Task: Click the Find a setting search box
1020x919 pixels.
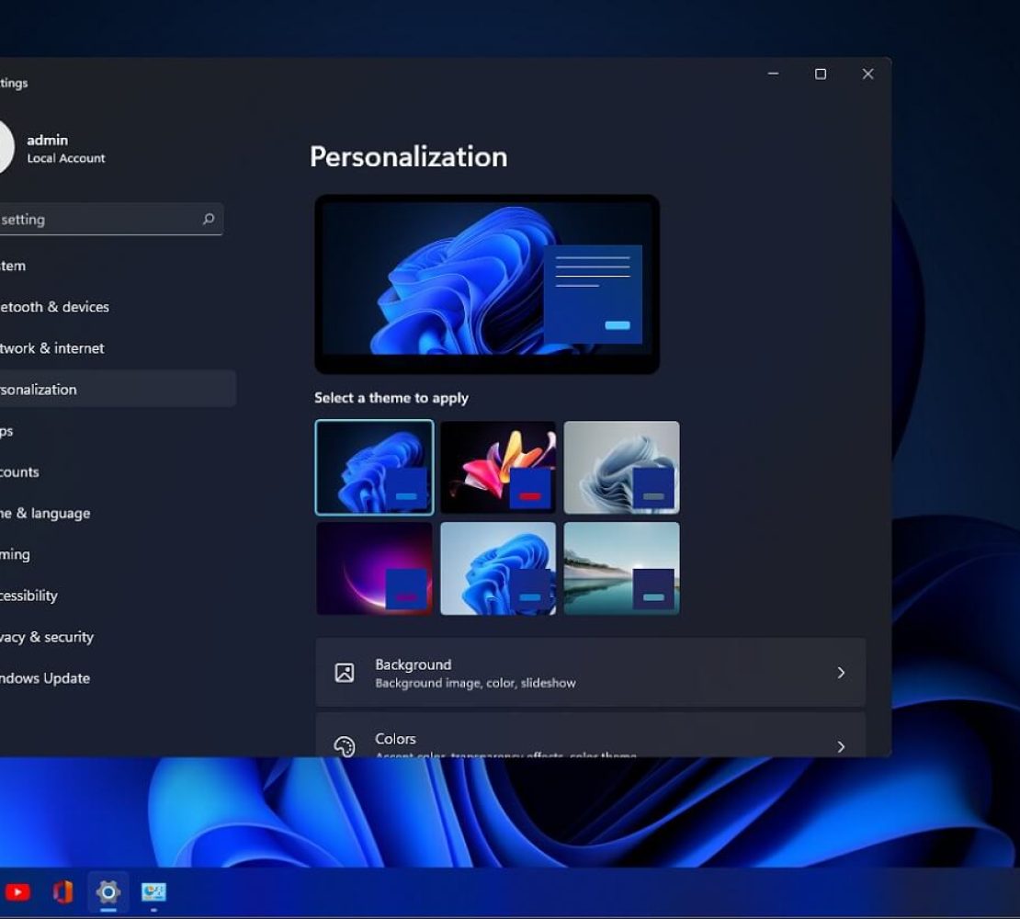Action: (x=110, y=219)
